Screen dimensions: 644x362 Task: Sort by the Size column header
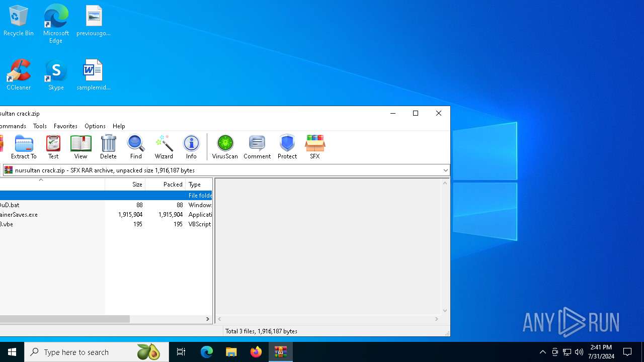point(125,185)
